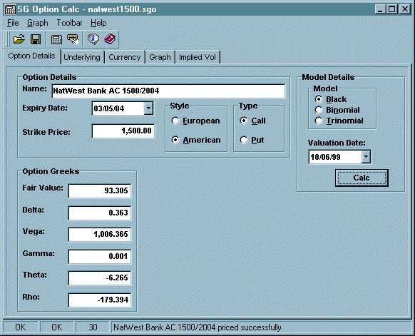
Task: Click the Fair Value 93.305 field
Action: click(x=100, y=190)
